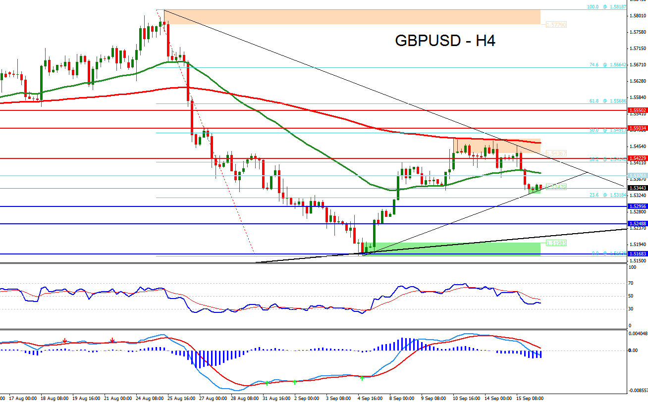Click the blue 1.51683 price tag
The width and height of the screenshot is (648, 402).
coord(637,254)
